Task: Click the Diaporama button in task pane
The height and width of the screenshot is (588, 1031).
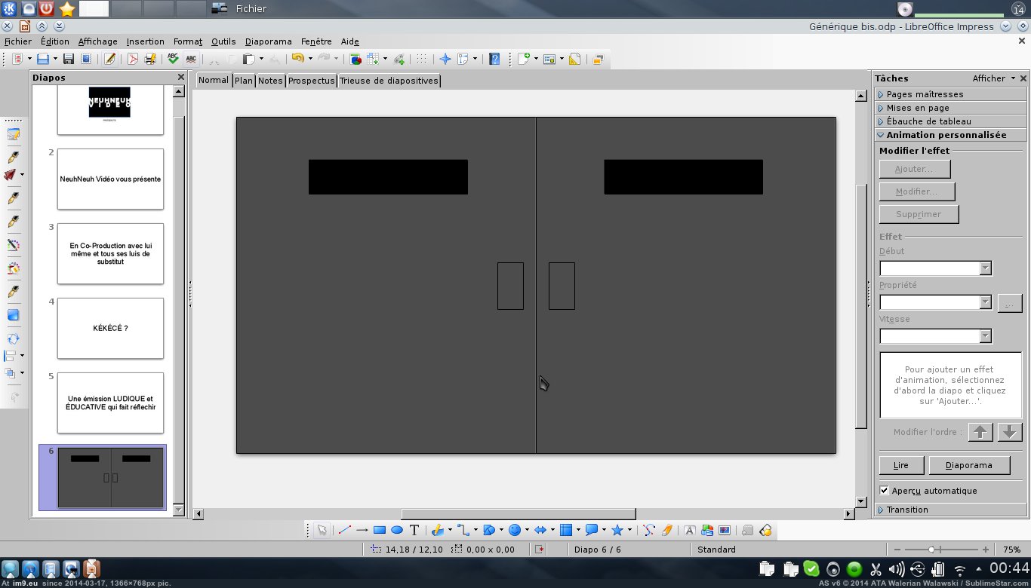Action: click(968, 465)
